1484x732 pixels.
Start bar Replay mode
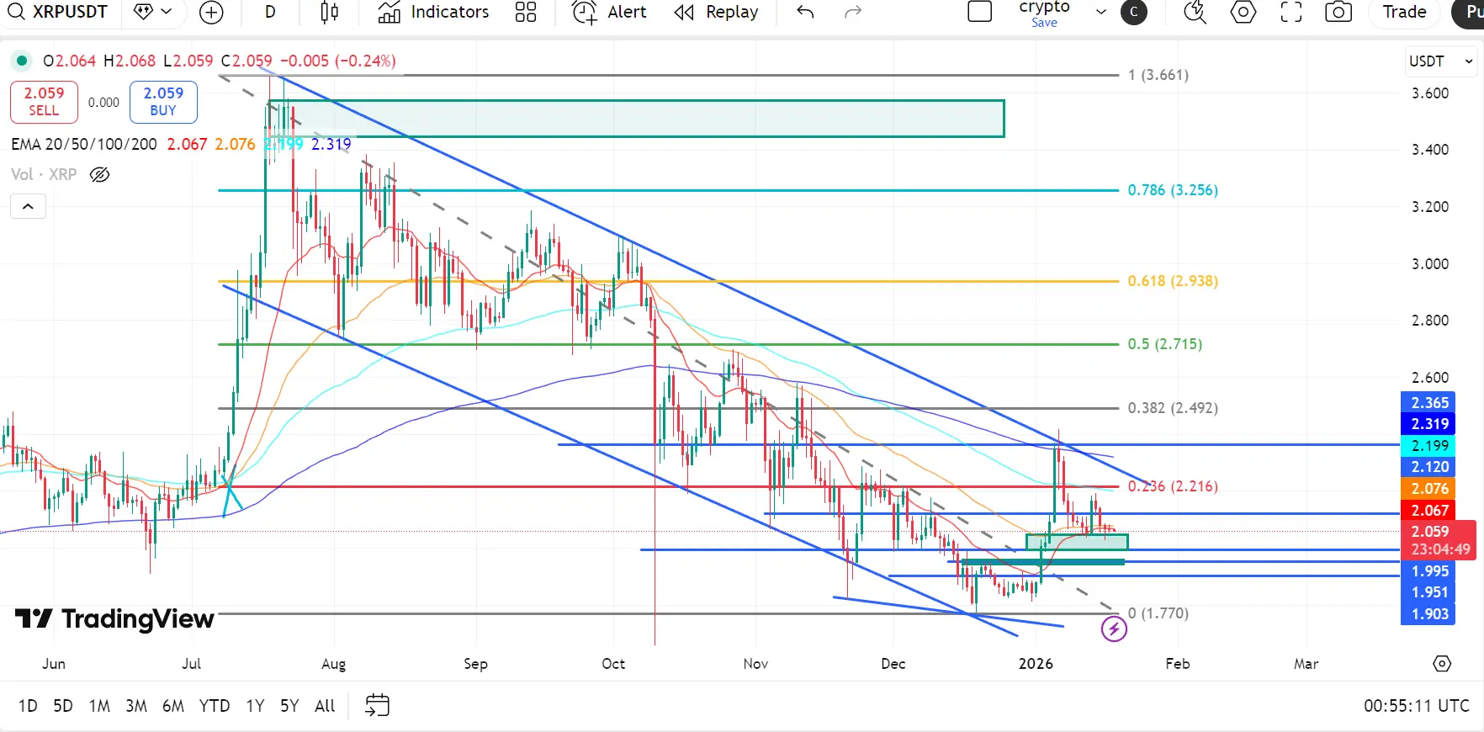(716, 12)
